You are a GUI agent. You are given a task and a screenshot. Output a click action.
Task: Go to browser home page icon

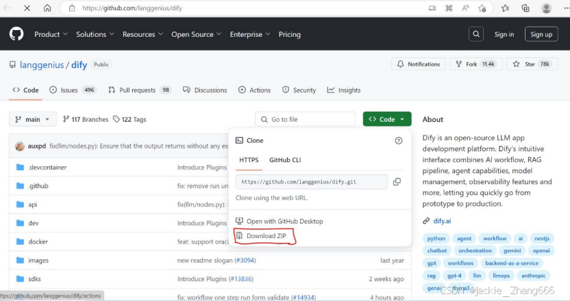coord(47,8)
